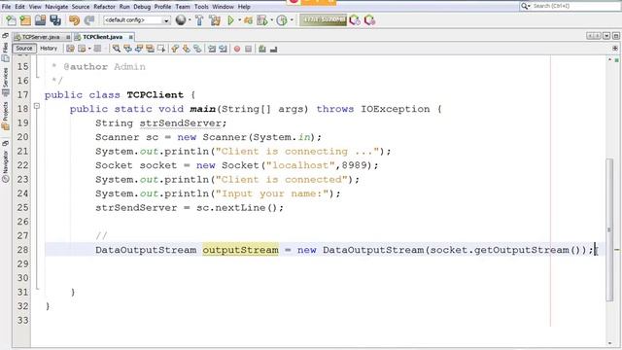Click the memory usage bar
The height and width of the screenshot is (350, 622).
323,19
